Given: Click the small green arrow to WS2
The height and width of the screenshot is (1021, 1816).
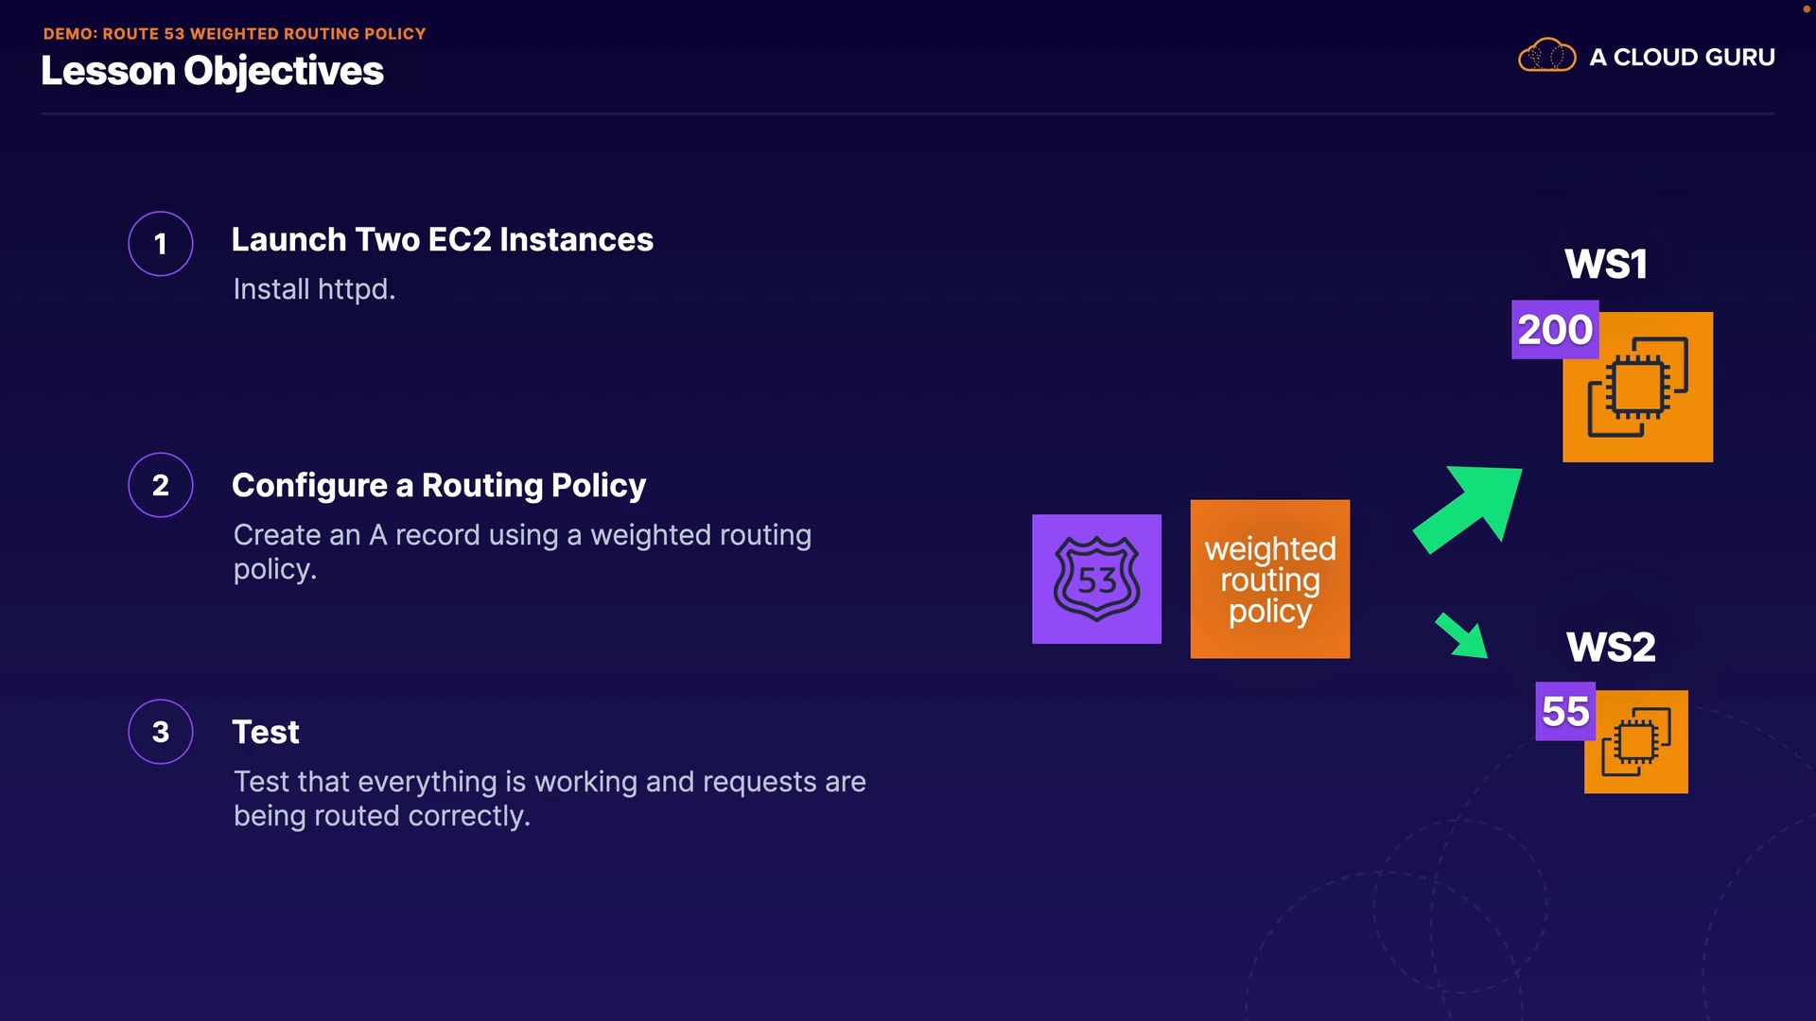Looking at the screenshot, I should tap(1462, 636).
